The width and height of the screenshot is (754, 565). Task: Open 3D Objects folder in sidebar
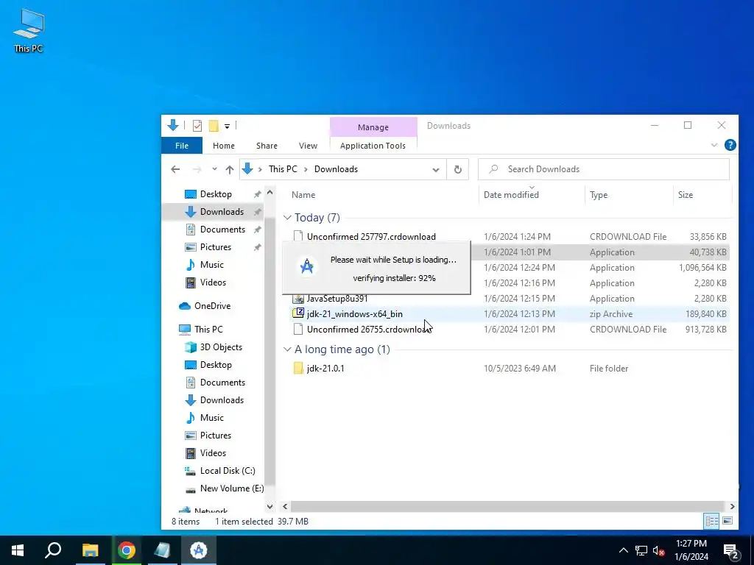coord(221,347)
